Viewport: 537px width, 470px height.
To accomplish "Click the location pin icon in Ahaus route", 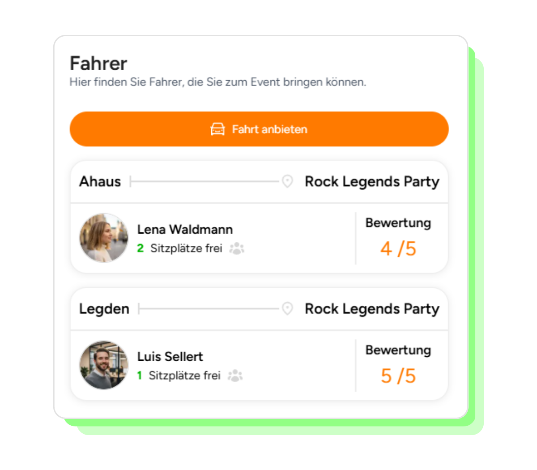I will pyautogui.click(x=287, y=181).
